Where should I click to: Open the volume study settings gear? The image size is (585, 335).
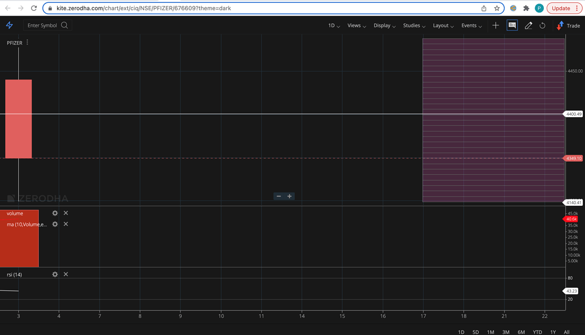[x=54, y=213]
